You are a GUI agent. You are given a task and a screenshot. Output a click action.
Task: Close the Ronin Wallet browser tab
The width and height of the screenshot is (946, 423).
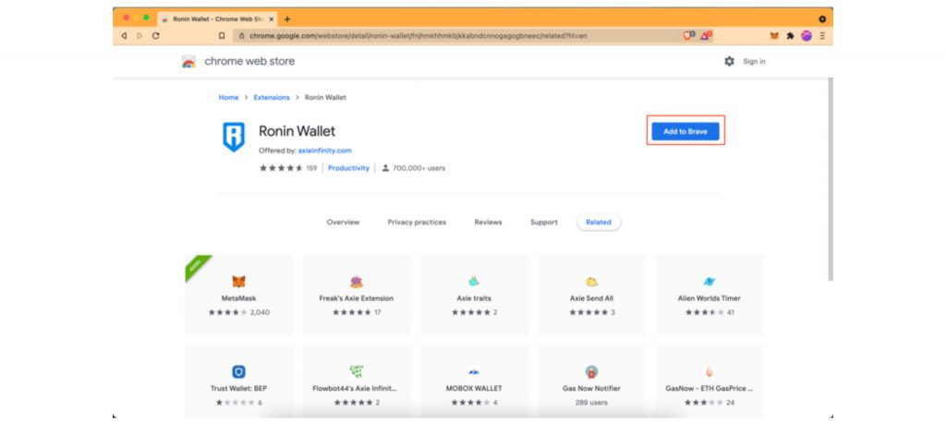pos(272,19)
